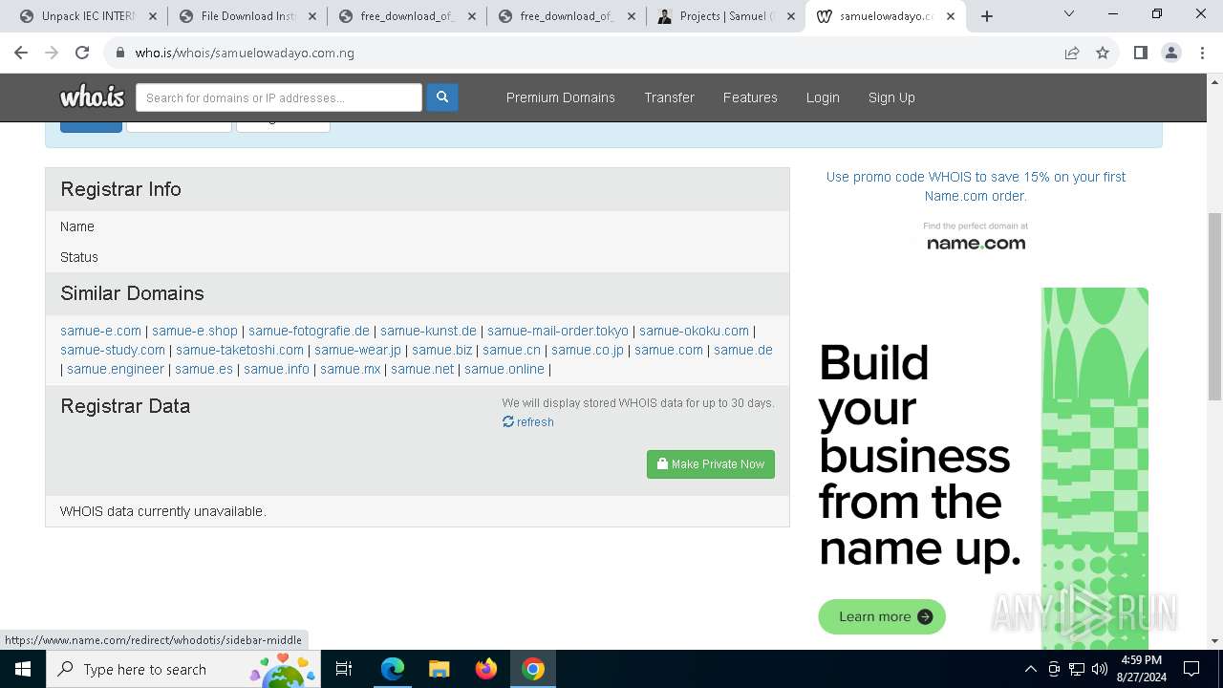Click the blue search magnifier button
This screenshot has width=1223, height=688.
click(441, 97)
